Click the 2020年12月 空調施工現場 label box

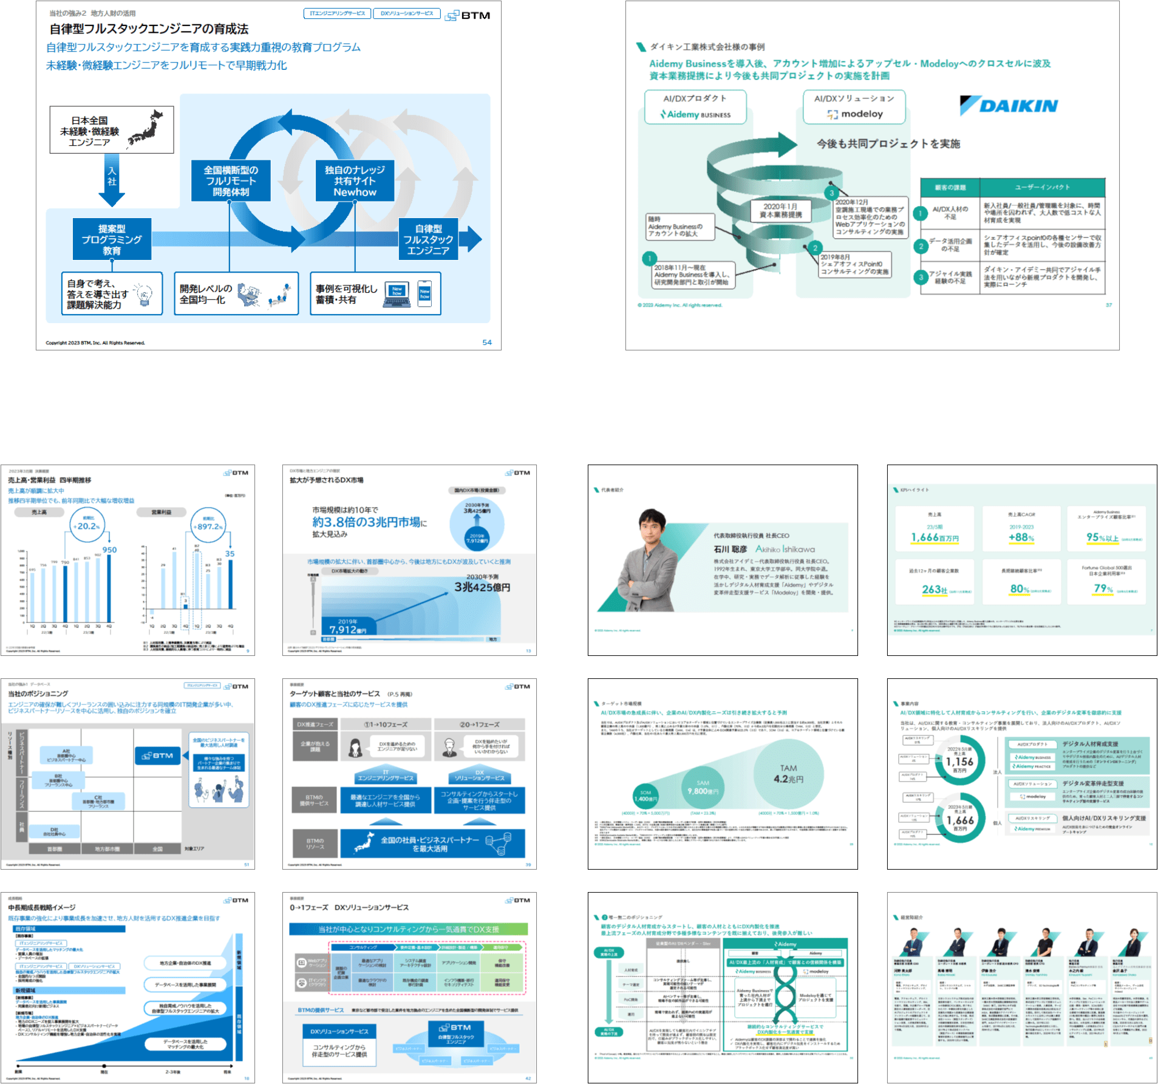click(870, 217)
